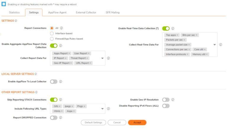Screen dimensions: 227x130
Task: Remove the Apps Report tag
Action: (x=69, y=53)
